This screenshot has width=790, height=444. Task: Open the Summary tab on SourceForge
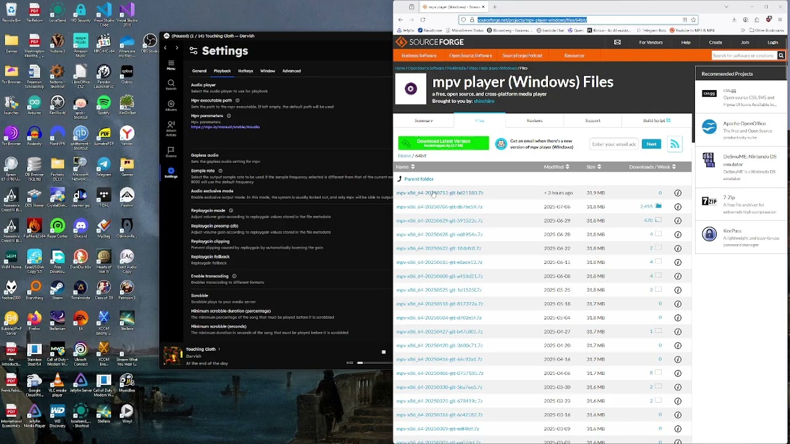click(x=423, y=121)
